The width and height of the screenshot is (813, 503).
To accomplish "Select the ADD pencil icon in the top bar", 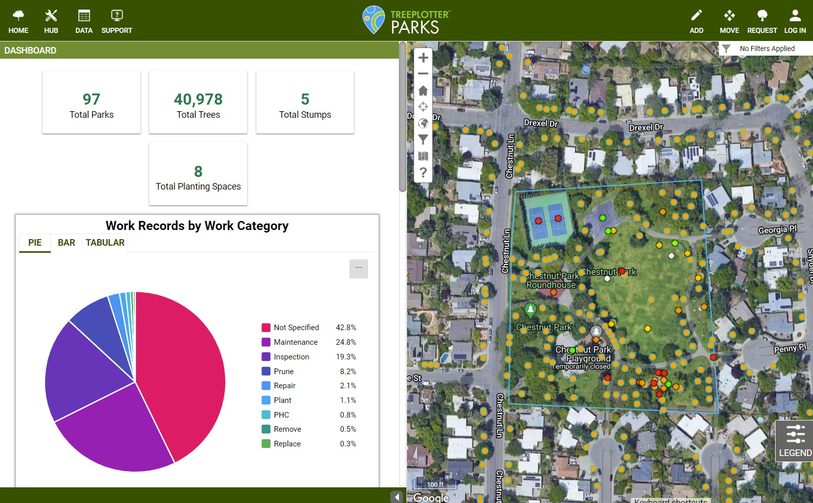I will [x=696, y=20].
